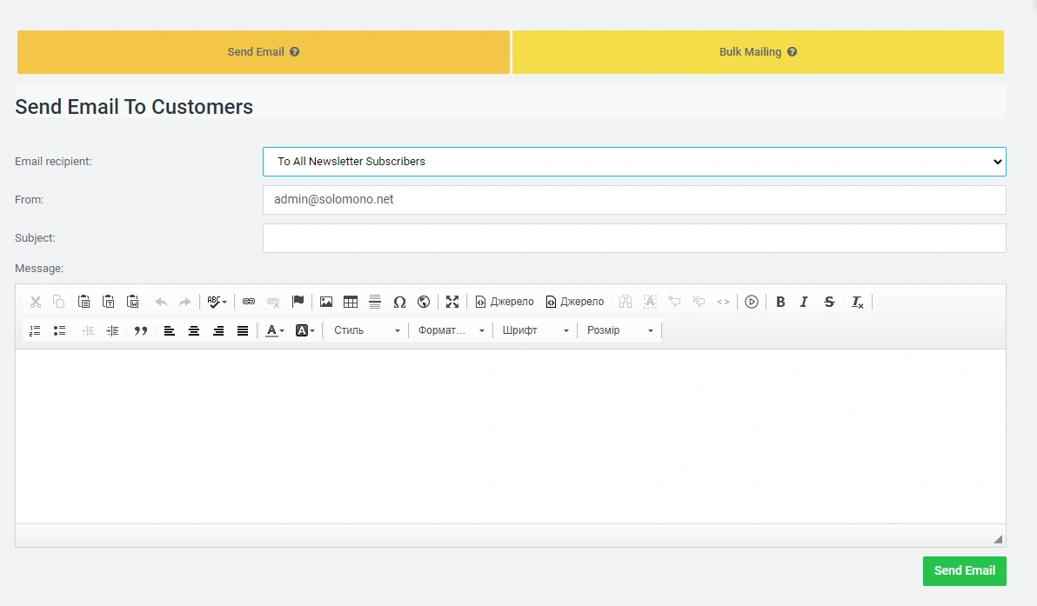The image size is (1037, 606).
Task: Toggle bold formatting
Action: tap(780, 302)
